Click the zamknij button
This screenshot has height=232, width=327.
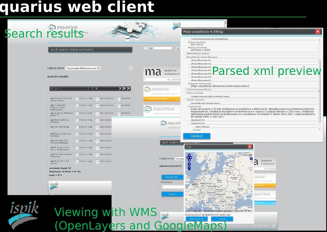(197, 136)
